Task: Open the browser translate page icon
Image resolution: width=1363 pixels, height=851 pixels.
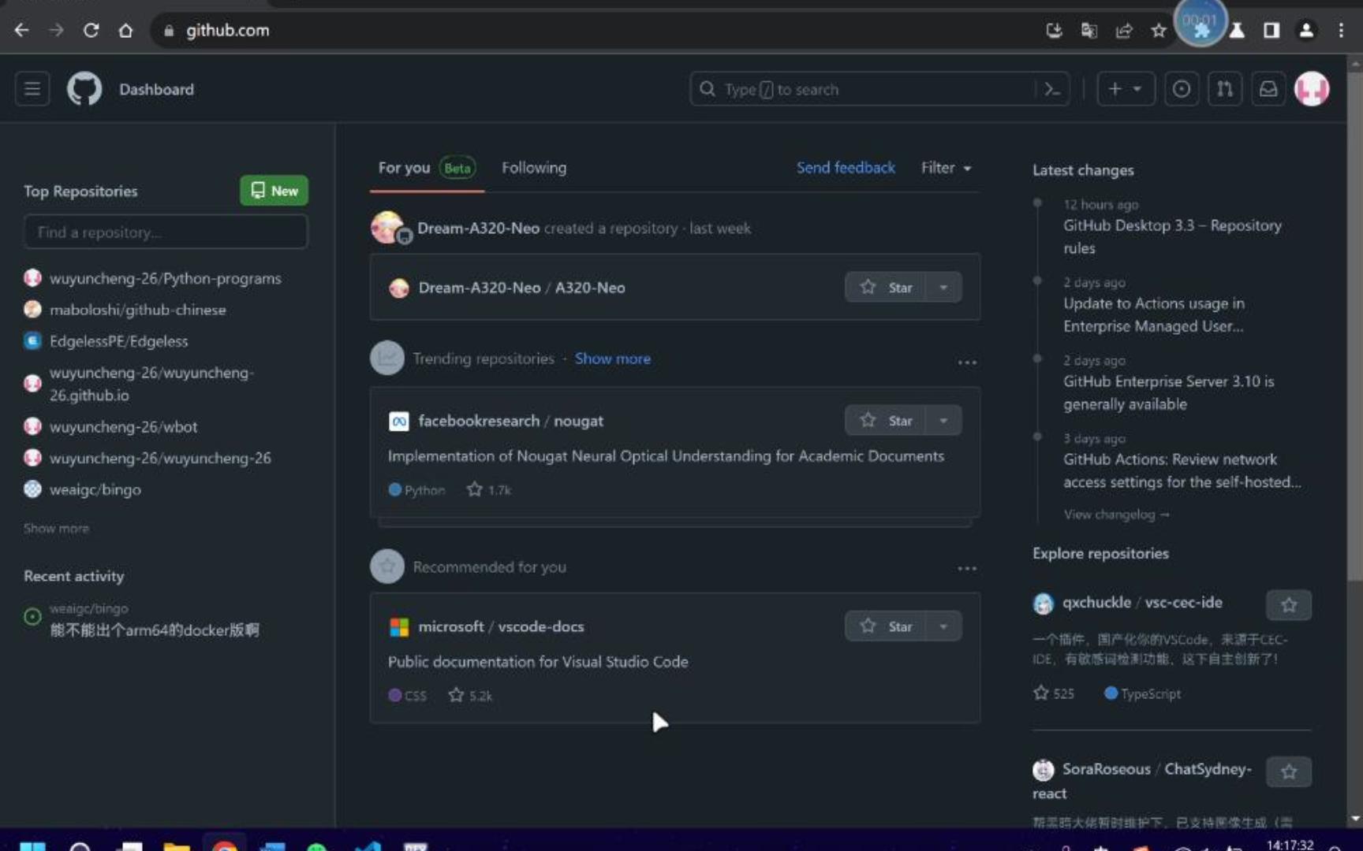Action: (x=1089, y=30)
